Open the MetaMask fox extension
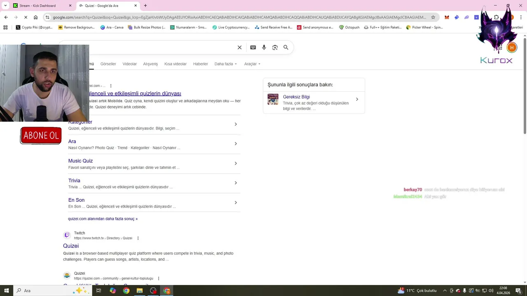Viewport: 527px width, 296px height. [447, 17]
